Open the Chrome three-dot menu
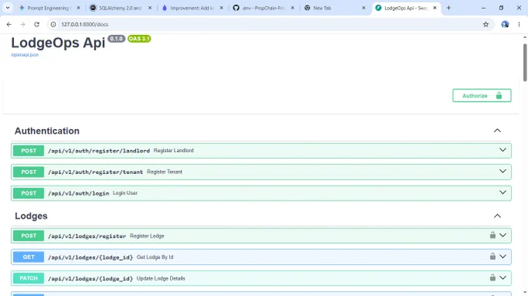 pyautogui.click(x=519, y=24)
